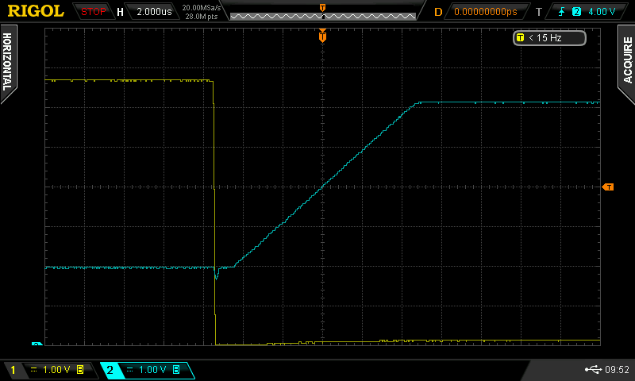Click the orange D delay label
This screenshot has width=635, height=381.
click(438, 12)
